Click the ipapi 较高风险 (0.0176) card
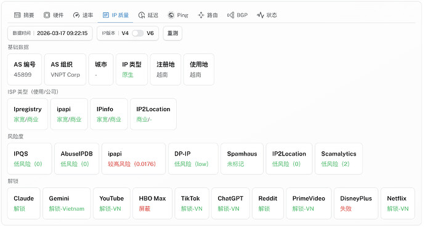 134,159
